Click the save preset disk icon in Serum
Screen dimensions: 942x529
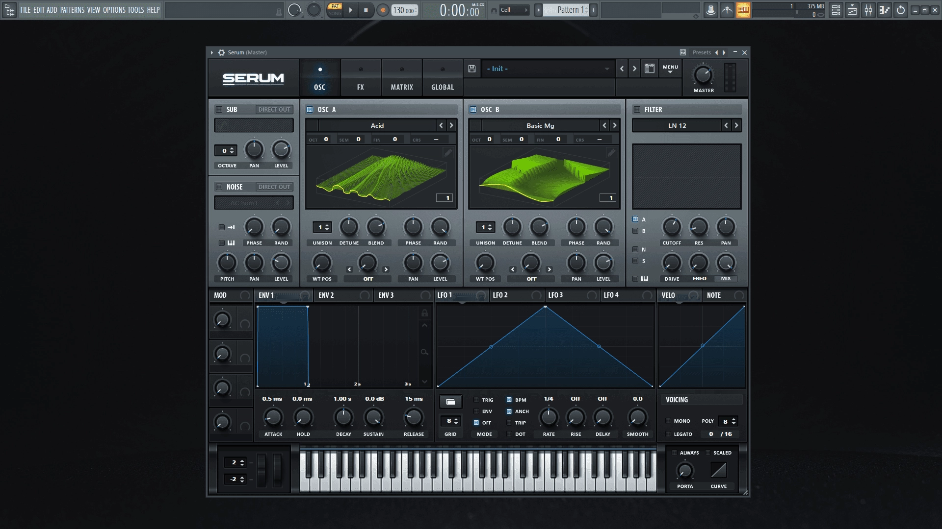472,69
